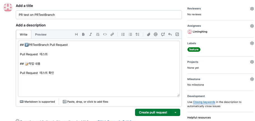Screen dimensions: 255x121
Task: Open the Reviewers gear settings
Action: click(252, 9)
